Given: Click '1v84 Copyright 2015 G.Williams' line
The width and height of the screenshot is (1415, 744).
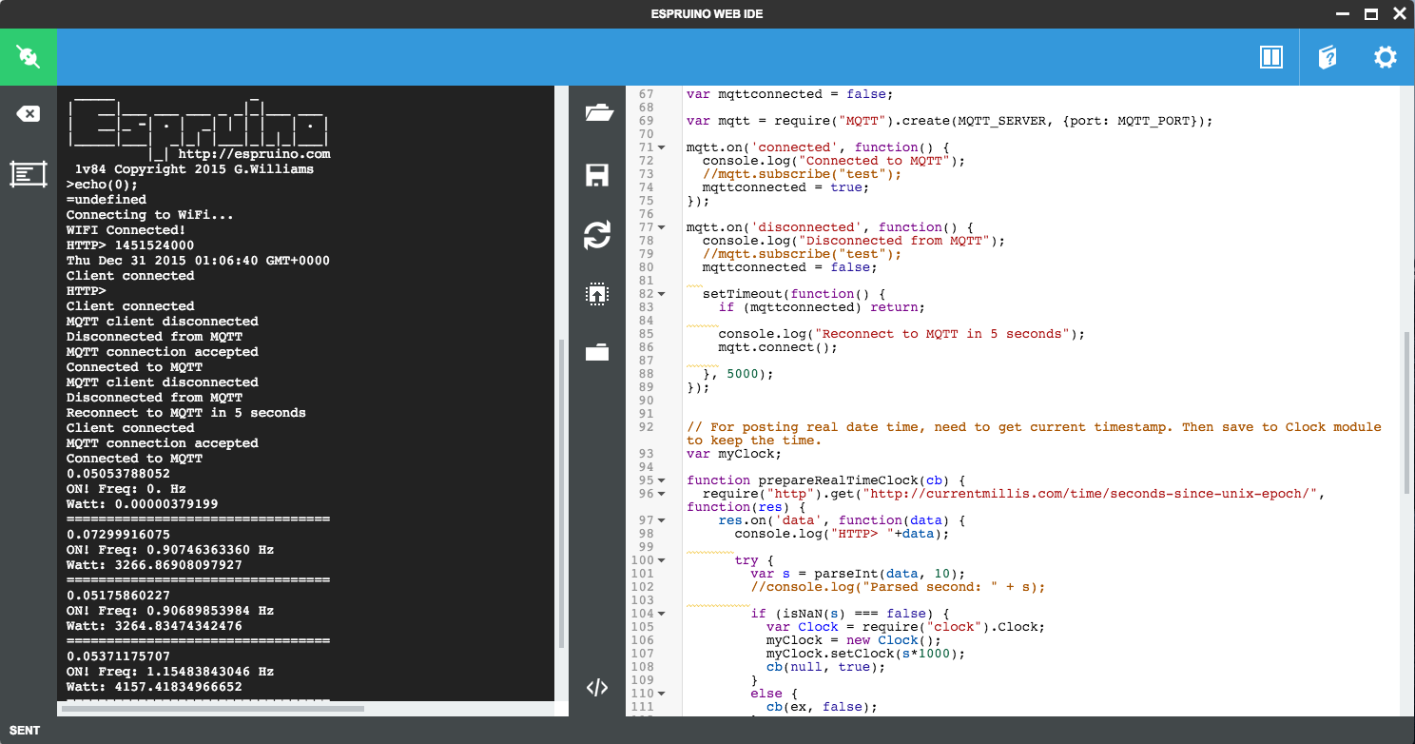Looking at the screenshot, I should point(194,168).
